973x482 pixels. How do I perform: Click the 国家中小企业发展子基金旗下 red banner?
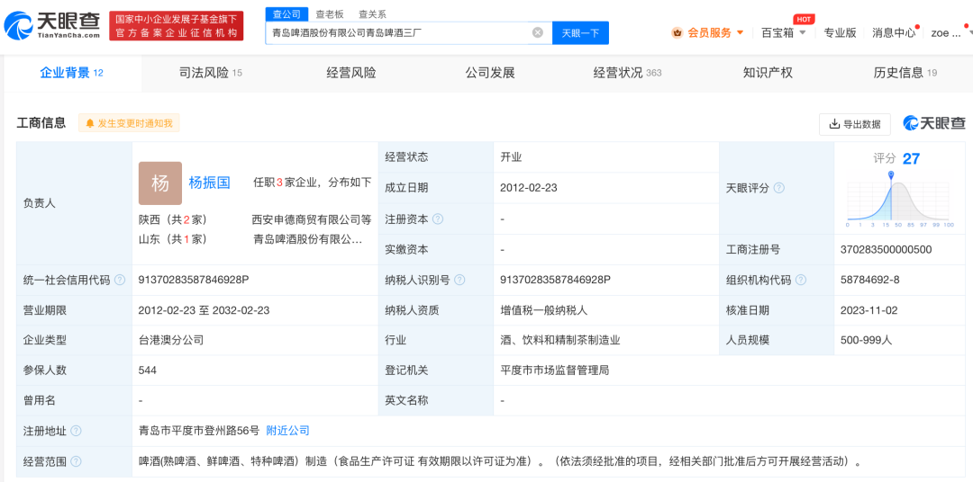(x=177, y=25)
